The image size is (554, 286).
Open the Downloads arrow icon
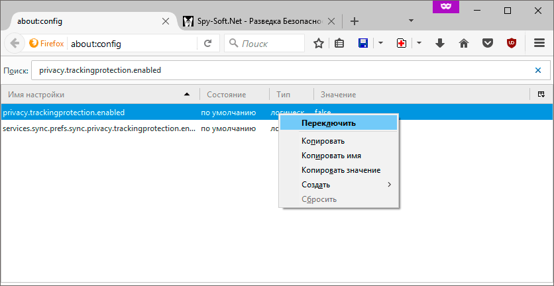coord(440,44)
